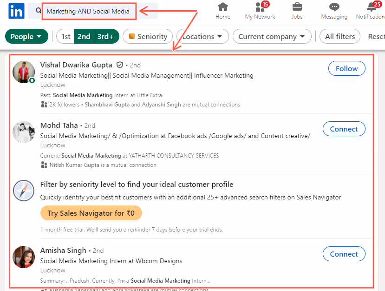Viewport: 385px width, 291px height.
Task: Open the Current company filter dropdown
Action: tap(272, 36)
